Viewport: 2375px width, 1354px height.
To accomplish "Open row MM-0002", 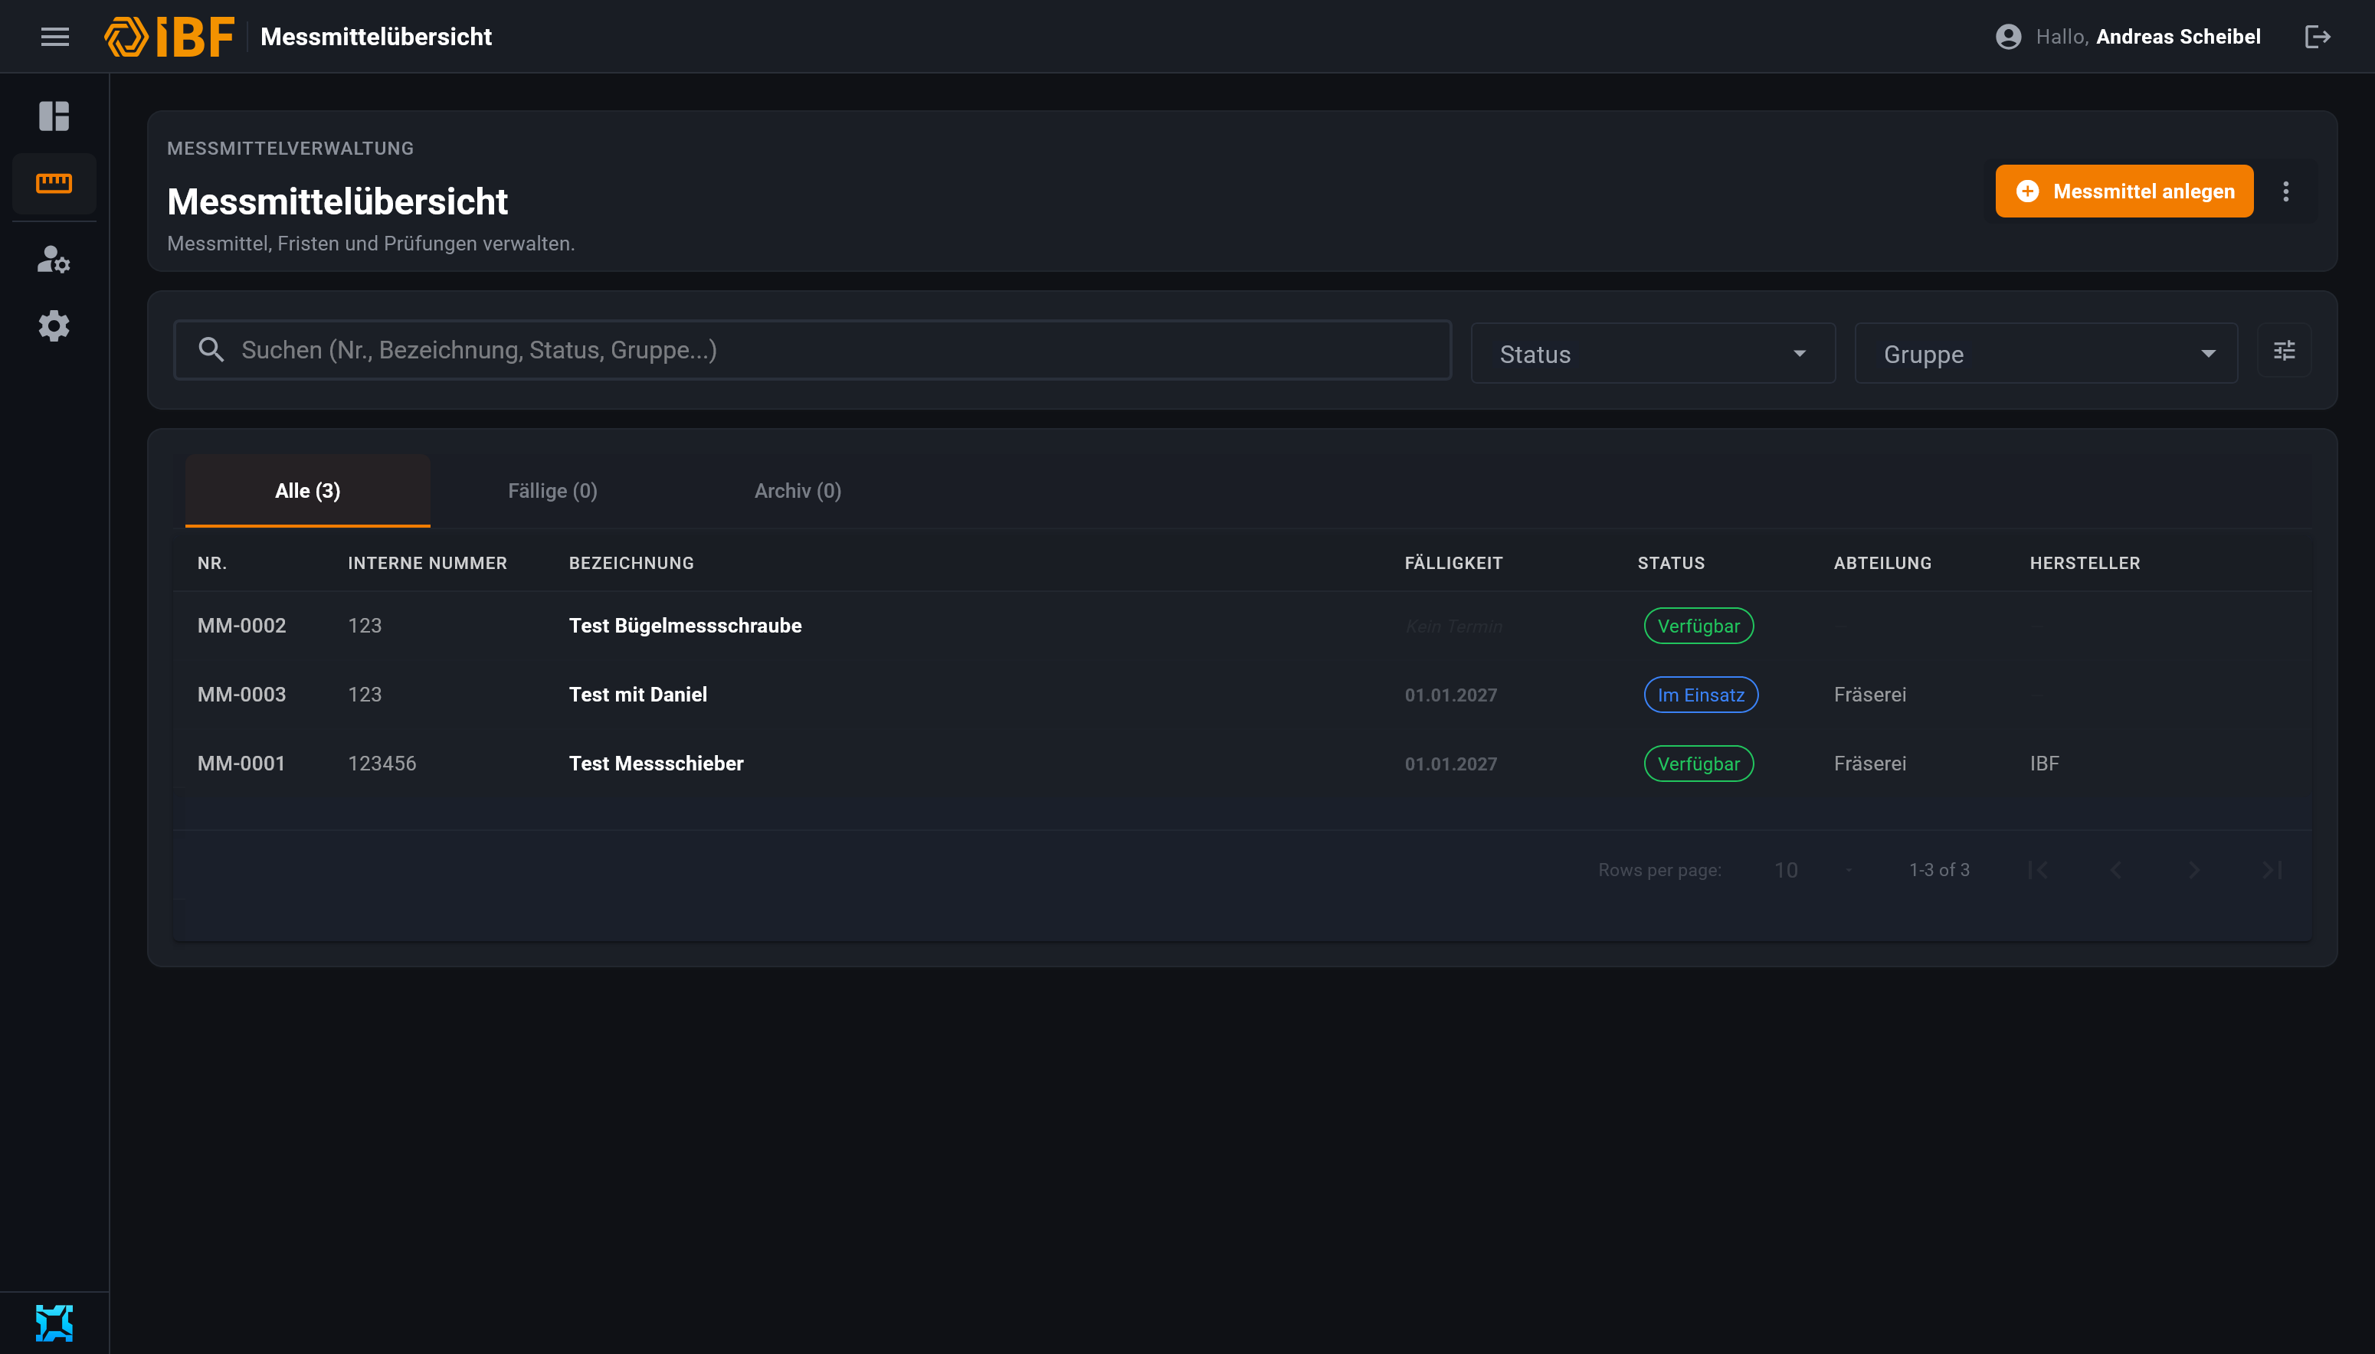I will (1242, 626).
